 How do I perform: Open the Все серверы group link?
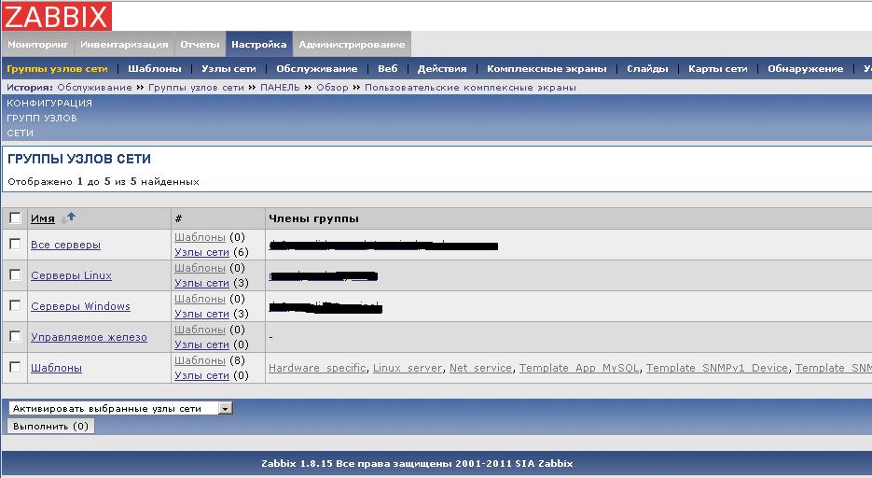pyautogui.click(x=65, y=245)
